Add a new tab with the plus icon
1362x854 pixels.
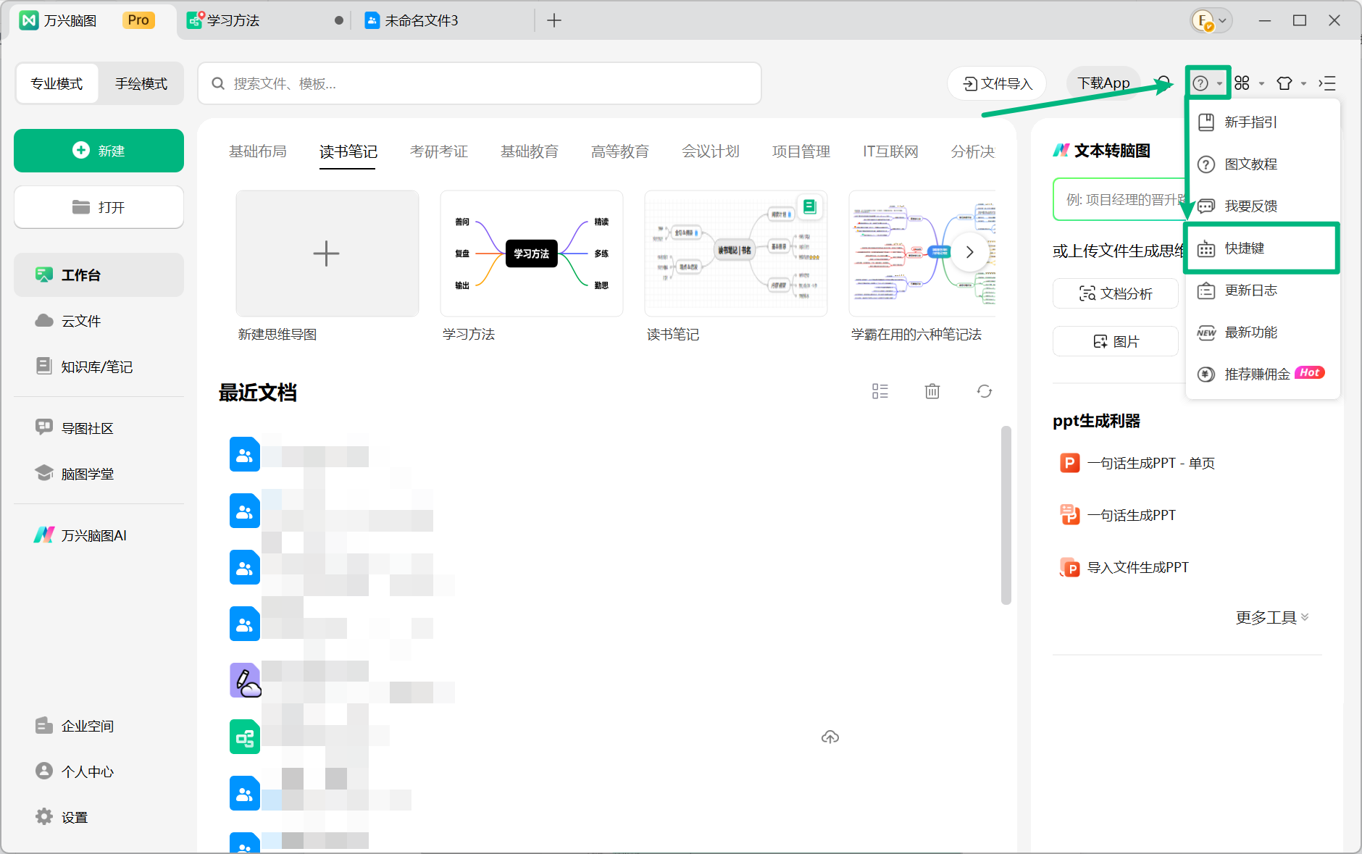554,20
